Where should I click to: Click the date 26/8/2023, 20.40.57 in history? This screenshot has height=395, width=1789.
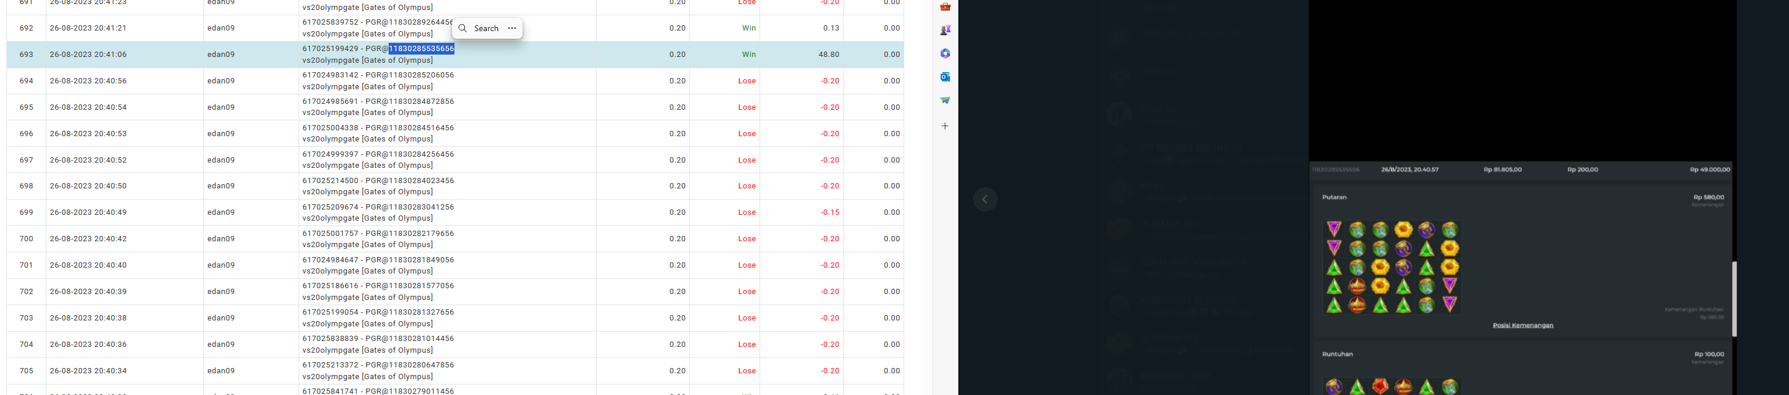click(1410, 169)
